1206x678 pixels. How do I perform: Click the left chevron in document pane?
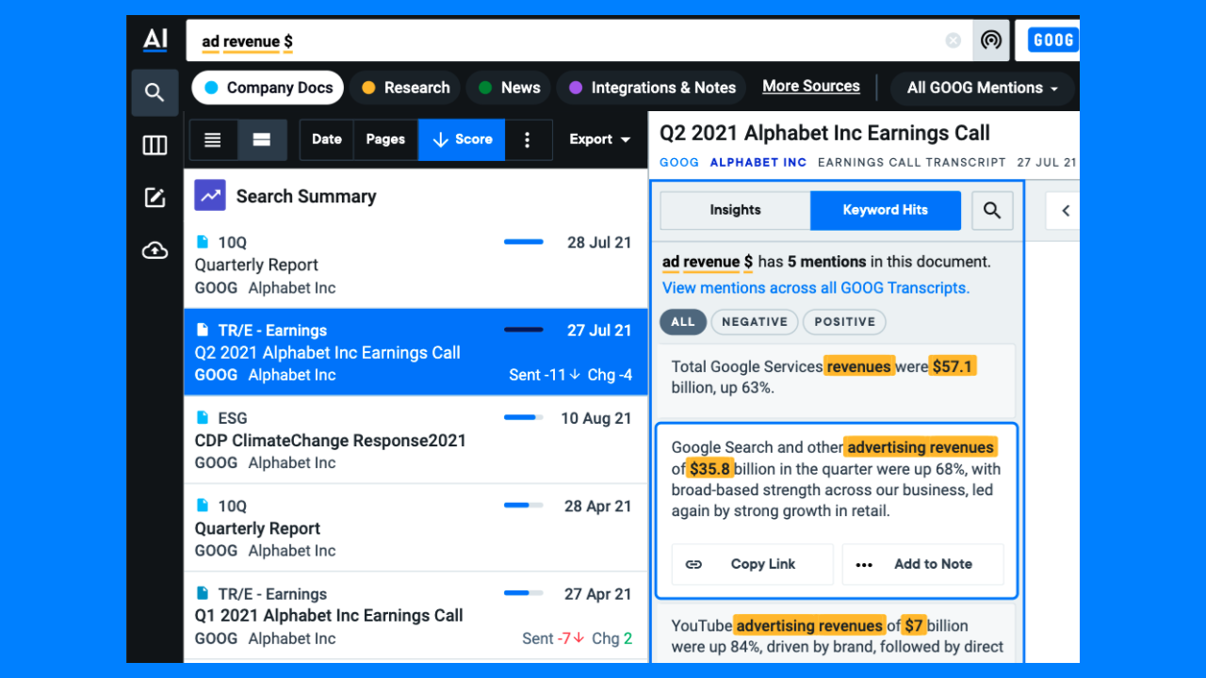[x=1066, y=210]
